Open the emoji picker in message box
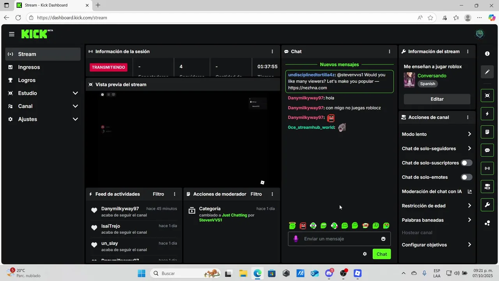The width and height of the screenshot is (499, 281). pyautogui.click(x=383, y=239)
